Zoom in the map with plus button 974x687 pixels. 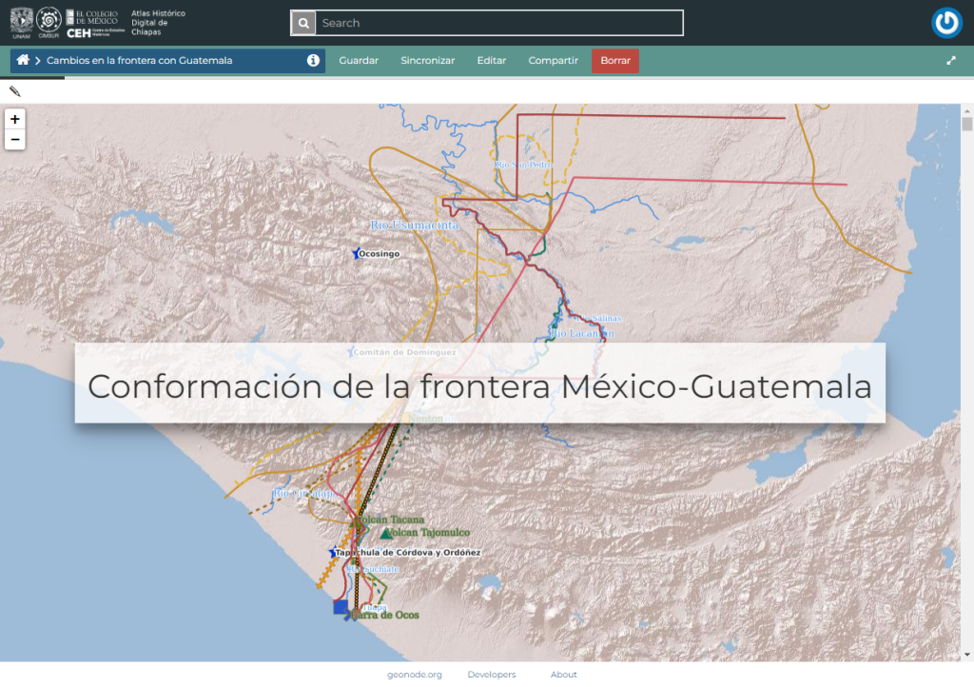[x=15, y=119]
